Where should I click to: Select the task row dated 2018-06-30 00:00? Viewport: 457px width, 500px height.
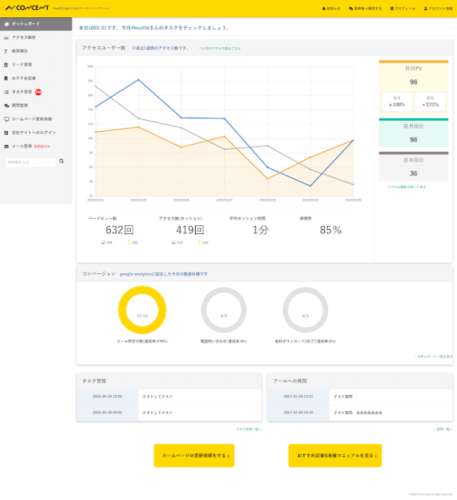(169, 413)
